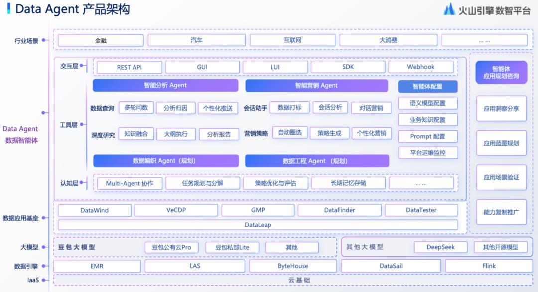
Task: Click the wide DataLeap bar
Action: pos(258,225)
